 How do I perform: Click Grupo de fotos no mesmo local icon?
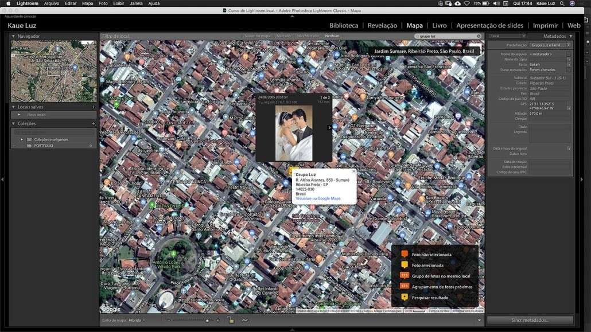tap(405, 275)
